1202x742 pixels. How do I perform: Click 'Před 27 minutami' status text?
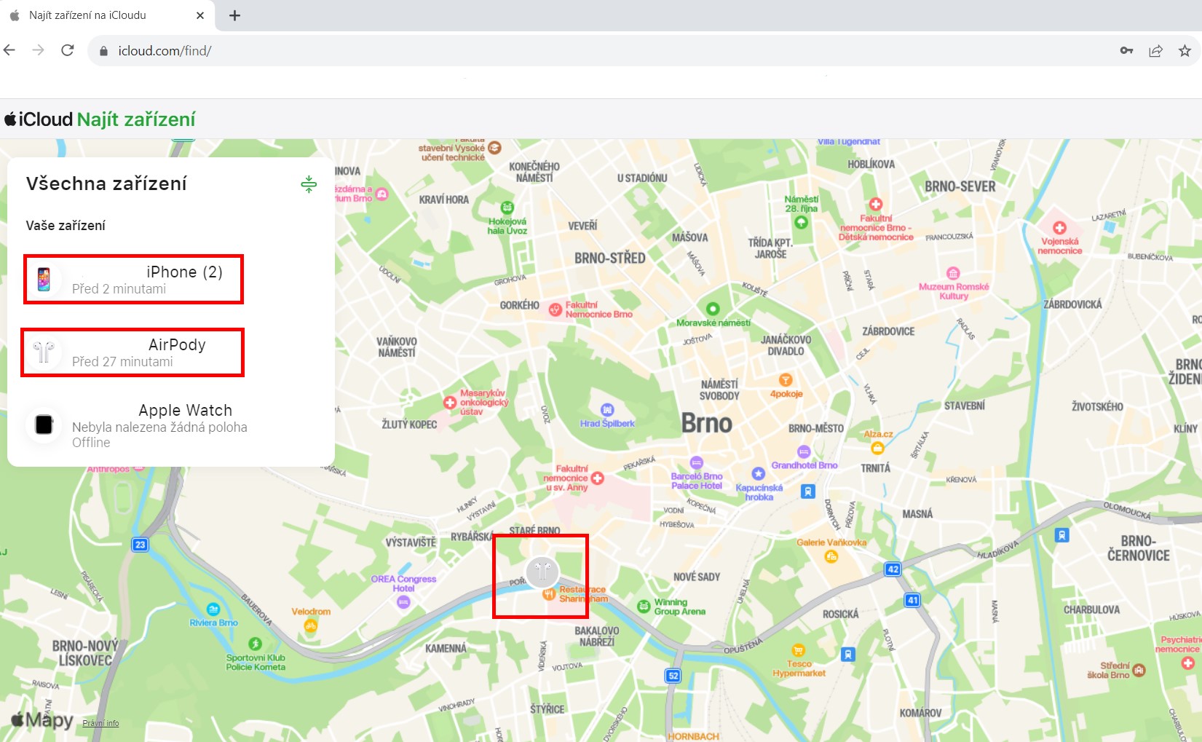[122, 362]
